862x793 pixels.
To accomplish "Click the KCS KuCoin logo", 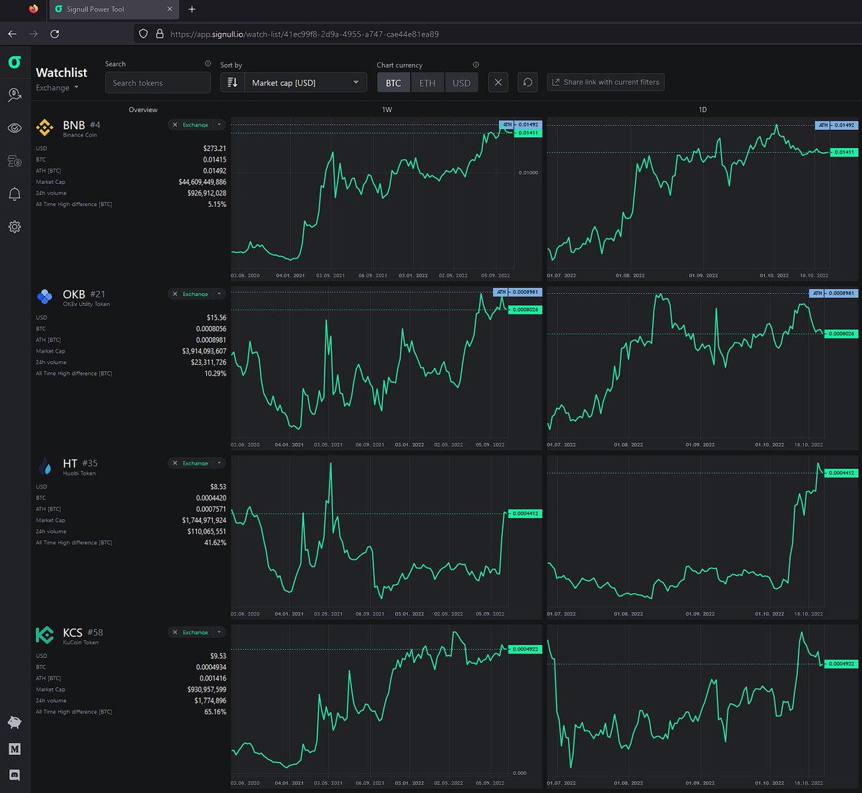I will click(x=45, y=635).
